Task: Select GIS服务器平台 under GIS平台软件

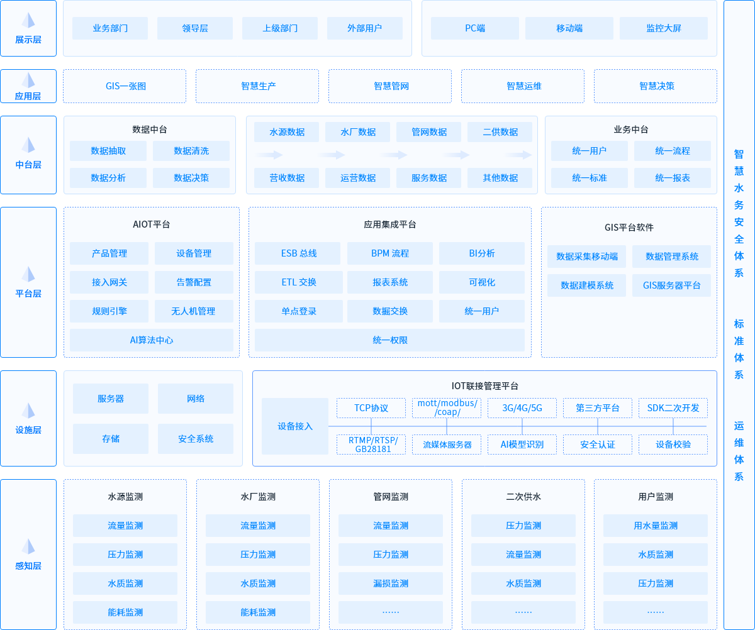Action: (671, 285)
